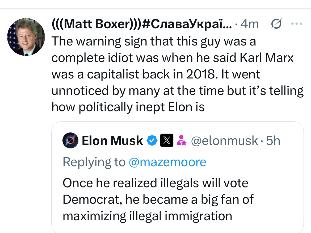The width and height of the screenshot is (311, 233).
Task: Click the black X affiliation badge
Action: tap(167, 140)
